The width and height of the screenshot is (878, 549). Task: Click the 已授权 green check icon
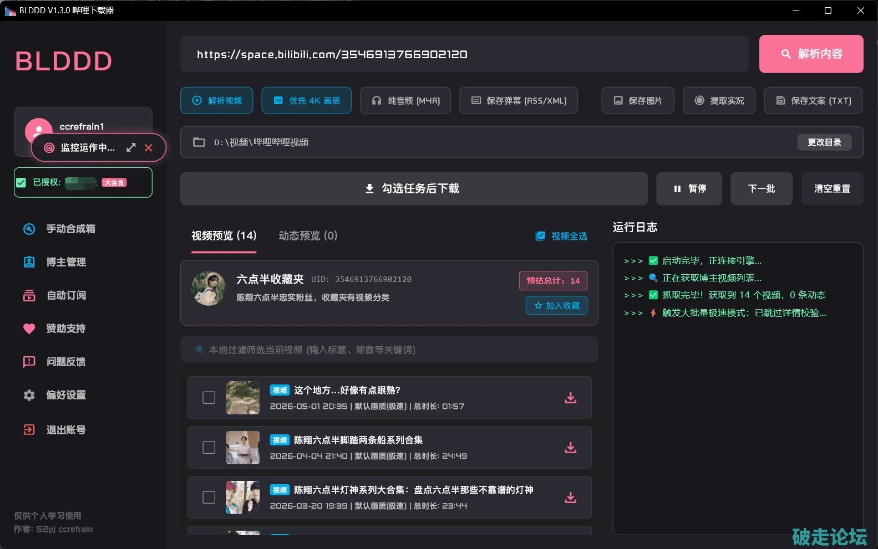pyautogui.click(x=21, y=182)
